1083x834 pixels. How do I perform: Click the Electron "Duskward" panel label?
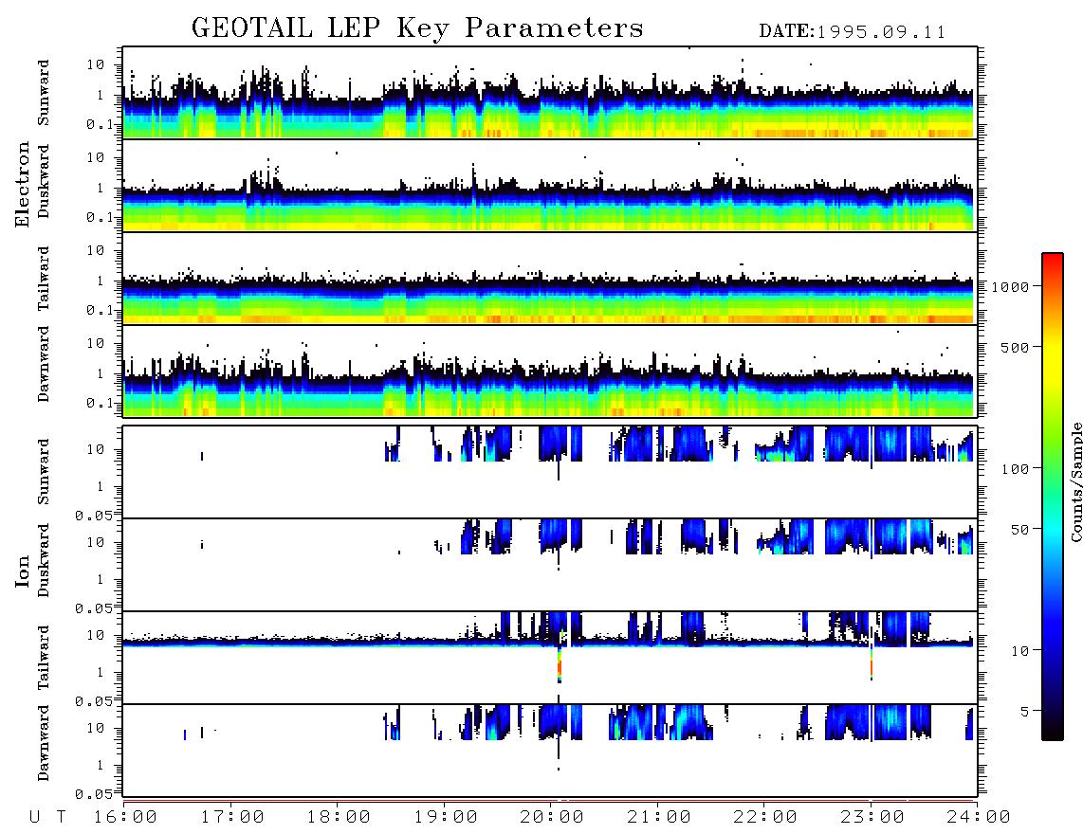[x=44, y=181]
